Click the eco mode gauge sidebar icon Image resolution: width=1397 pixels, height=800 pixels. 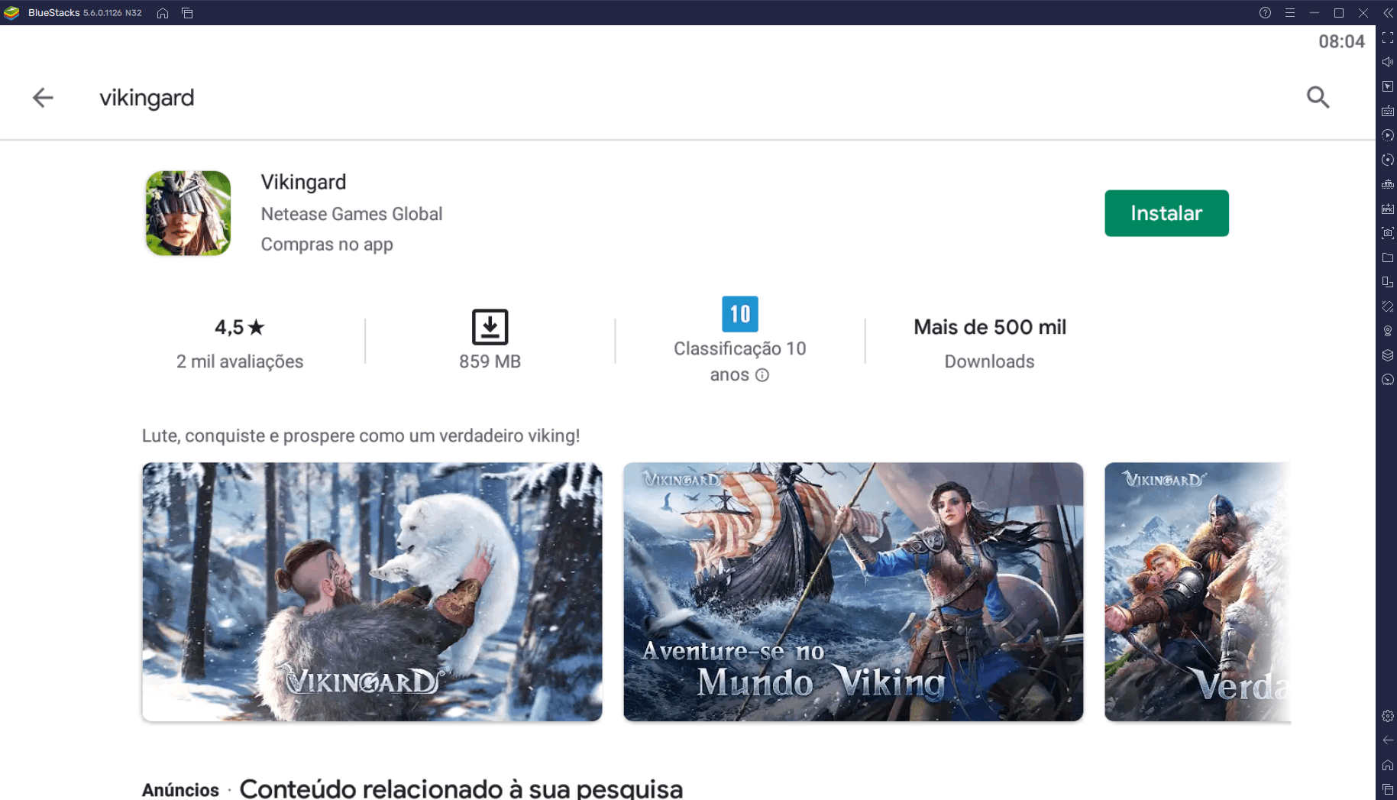coord(1388,380)
